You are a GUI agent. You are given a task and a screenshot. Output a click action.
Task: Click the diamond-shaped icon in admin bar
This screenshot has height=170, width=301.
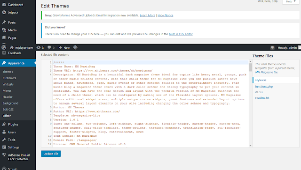click(x=75, y=47)
